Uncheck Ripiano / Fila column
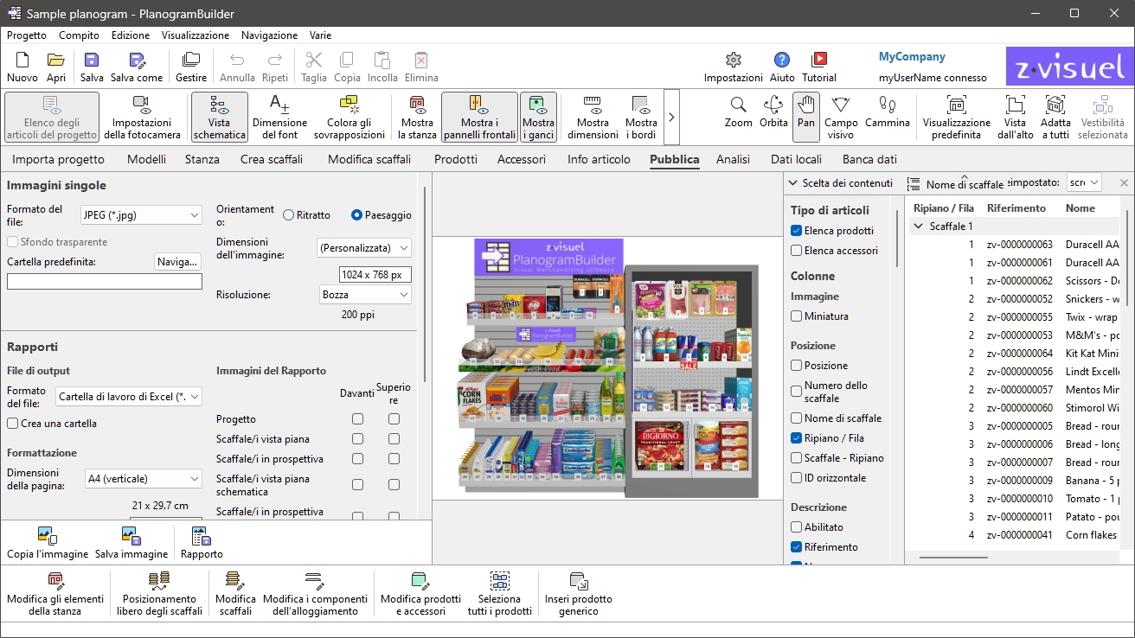This screenshot has width=1135, height=638. [x=797, y=438]
